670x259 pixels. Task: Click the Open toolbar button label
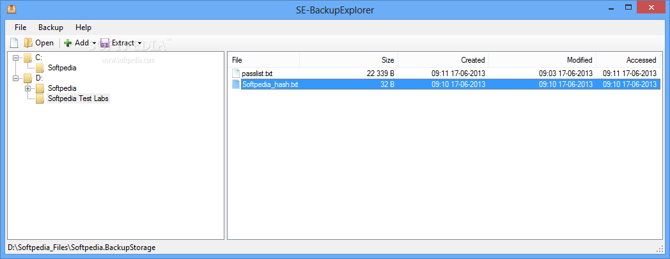[x=45, y=43]
